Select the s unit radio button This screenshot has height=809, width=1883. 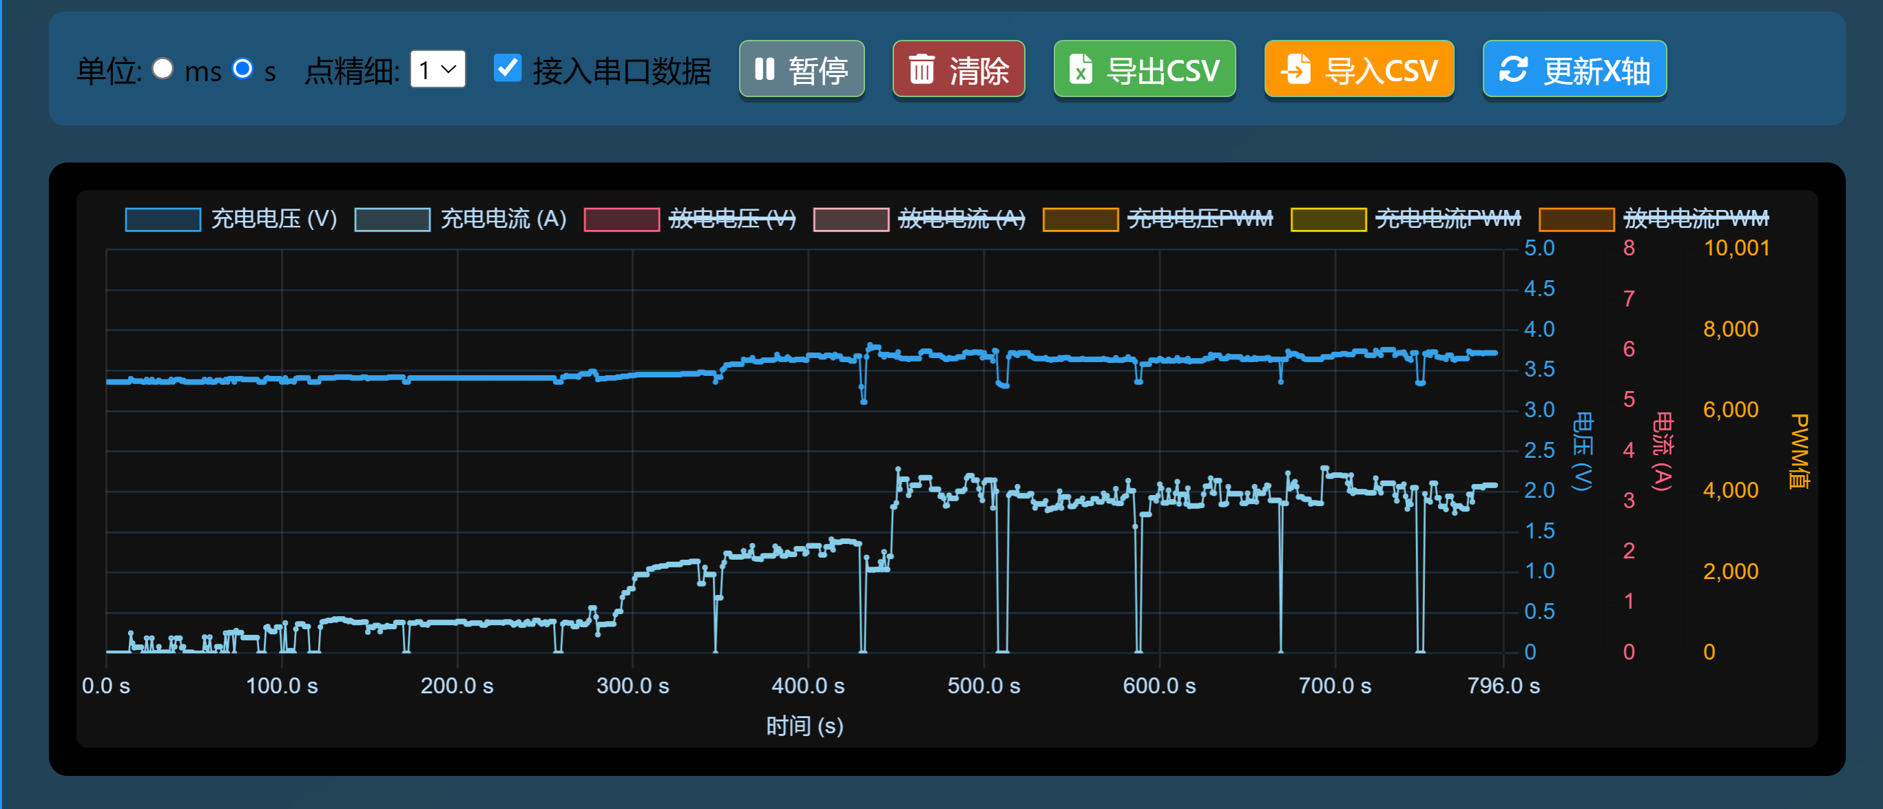coord(242,69)
